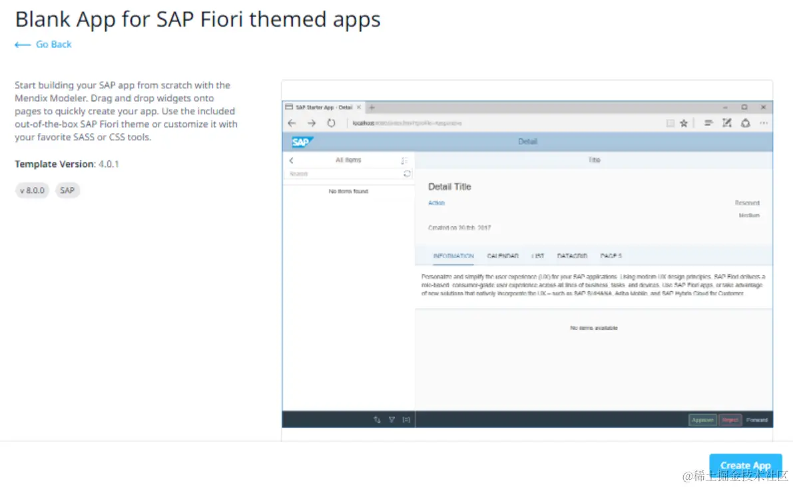793x487 pixels.
Task: Open the reading view icon in preview
Action: click(670, 123)
